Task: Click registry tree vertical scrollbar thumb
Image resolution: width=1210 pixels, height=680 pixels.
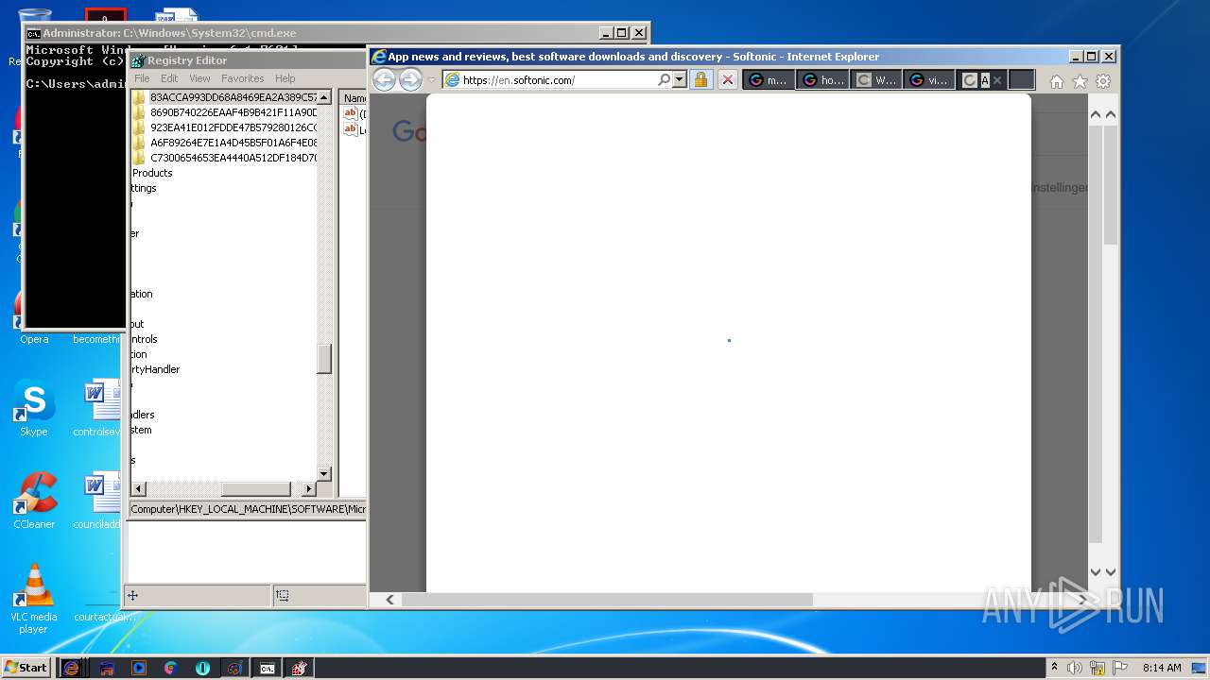Action: (x=324, y=359)
